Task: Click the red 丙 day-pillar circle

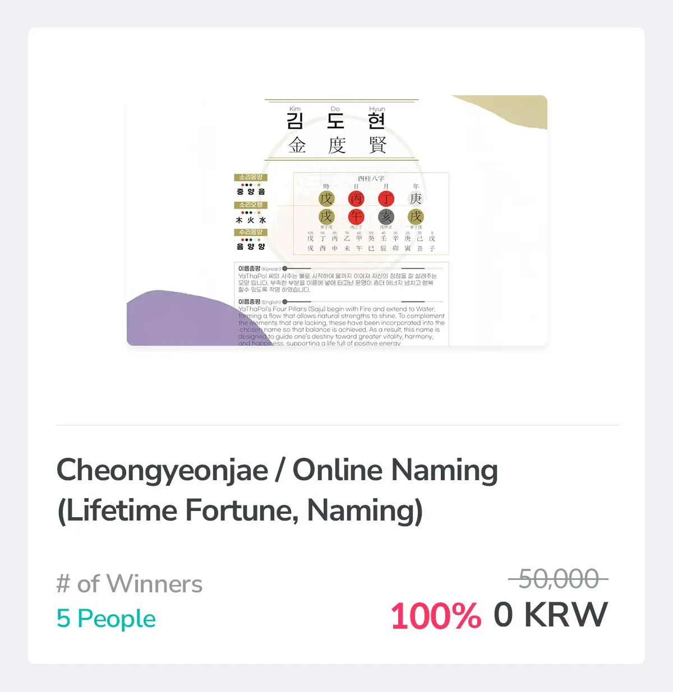Action: pyautogui.click(x=356, y=199)
